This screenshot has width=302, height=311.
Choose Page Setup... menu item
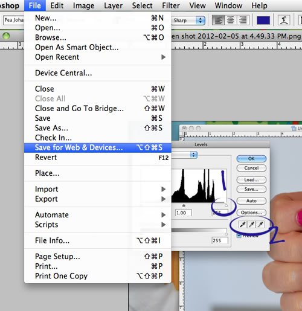(x=98, y=257)
